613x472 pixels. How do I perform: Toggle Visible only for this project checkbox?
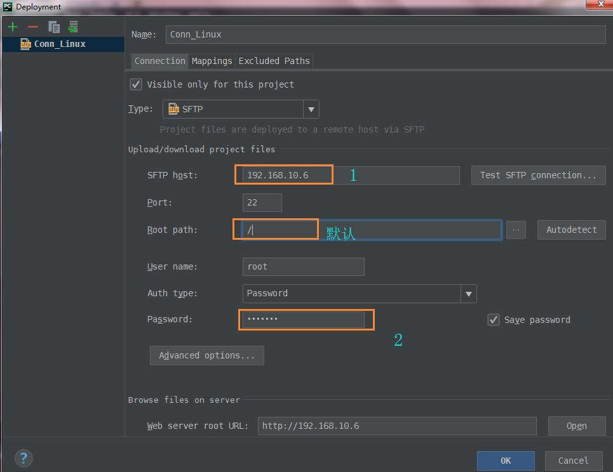pos(136,84)
